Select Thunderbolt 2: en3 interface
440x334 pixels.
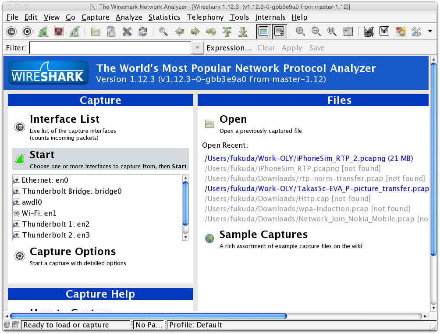coord(56,235)
